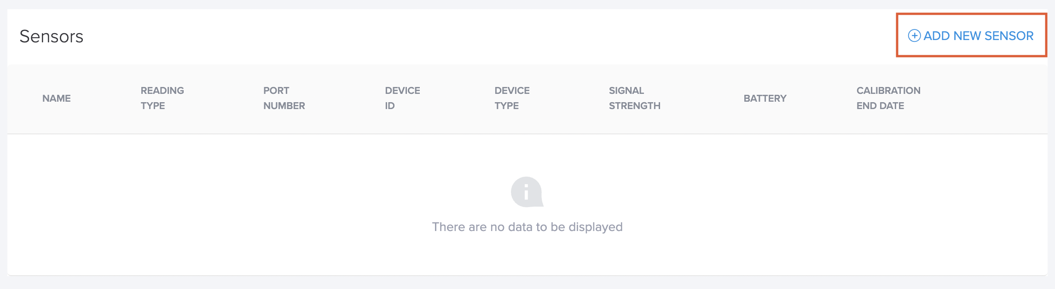Sort by the BATTERY column header

(x=765, y=98)
